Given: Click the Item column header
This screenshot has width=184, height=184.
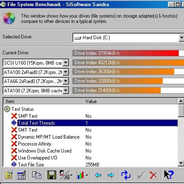Looking at the screenshot, I should pos(43,101).
